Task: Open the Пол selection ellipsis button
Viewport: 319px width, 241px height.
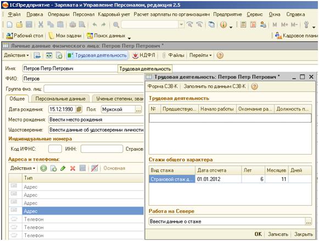Action: [x=138, y=109]
